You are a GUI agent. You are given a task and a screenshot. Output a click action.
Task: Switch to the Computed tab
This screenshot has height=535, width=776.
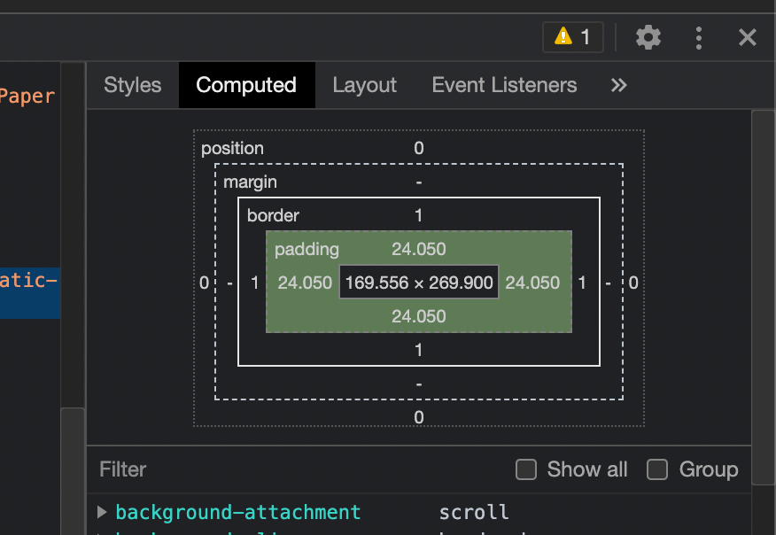point(246,85)
